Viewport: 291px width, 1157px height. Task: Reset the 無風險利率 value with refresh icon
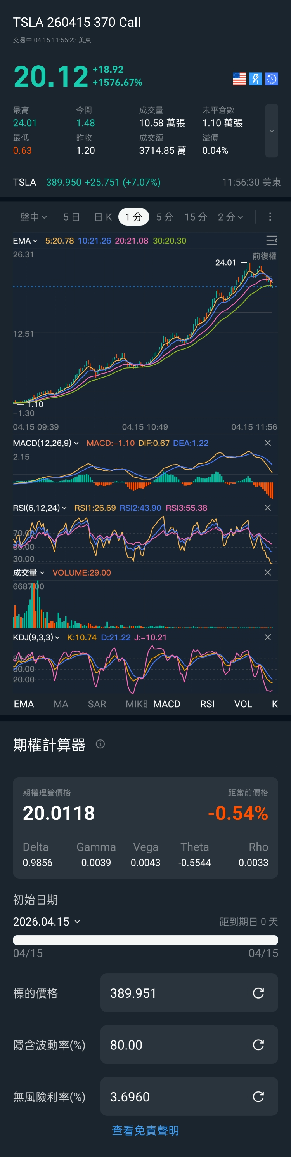[x=258, y=1097]
